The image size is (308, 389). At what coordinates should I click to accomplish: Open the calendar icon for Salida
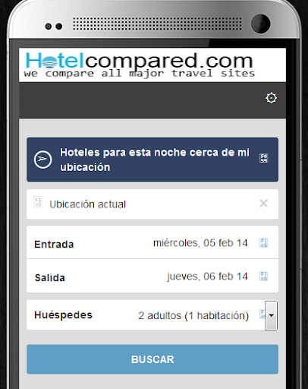264,277
